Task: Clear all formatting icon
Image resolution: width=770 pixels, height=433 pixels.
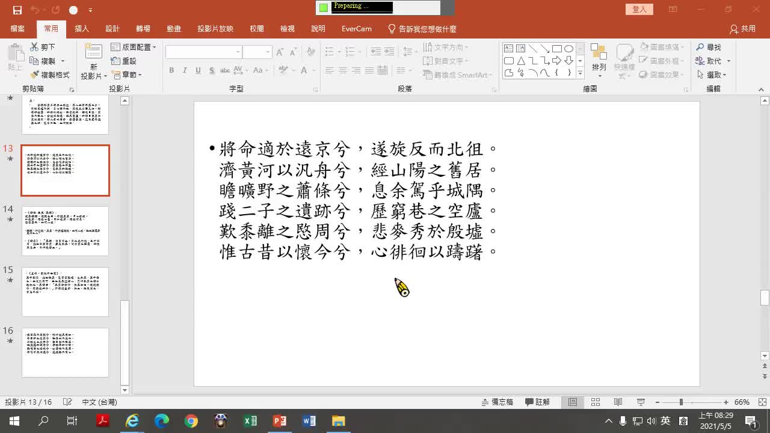Action: click(x=311, y=52)
